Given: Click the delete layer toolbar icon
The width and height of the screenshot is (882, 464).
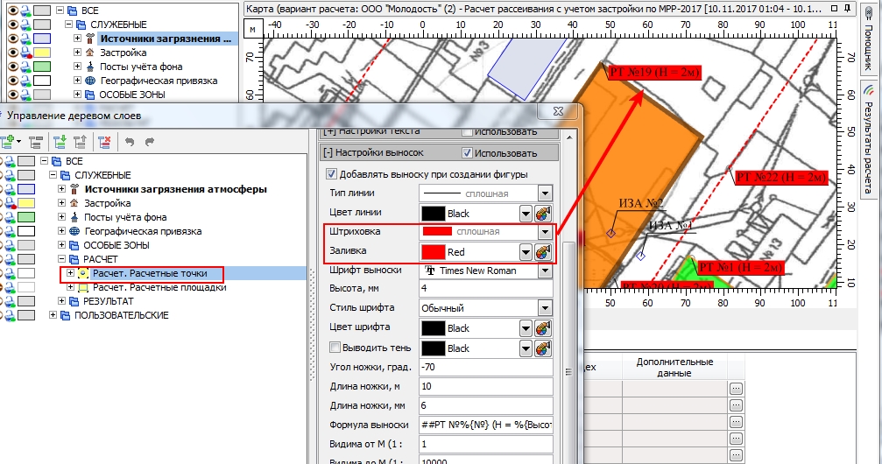Looking at the screenshot, I should pos(104,142).
